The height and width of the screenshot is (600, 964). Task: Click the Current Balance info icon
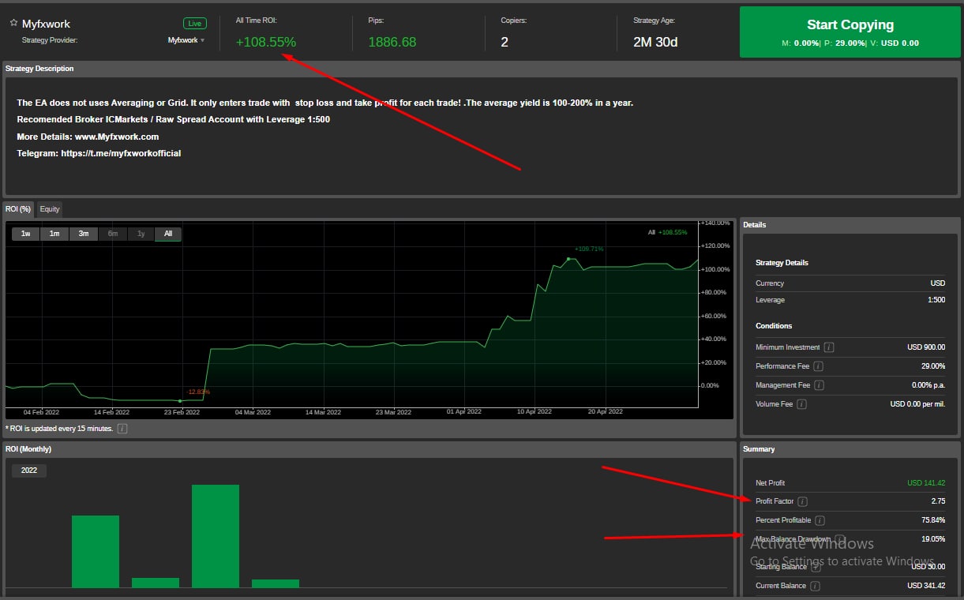815,586
